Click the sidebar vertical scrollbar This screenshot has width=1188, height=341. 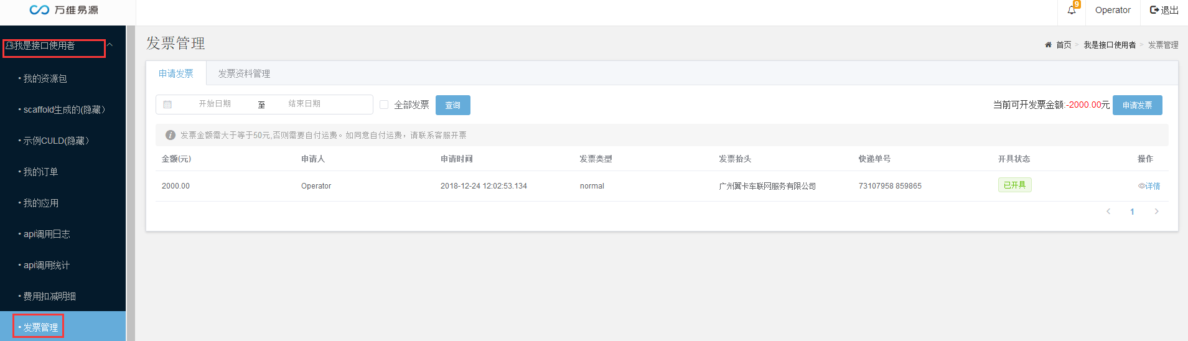click(x=131, y=183)
